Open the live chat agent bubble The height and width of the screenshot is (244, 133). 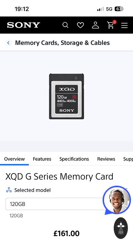[x=117, y=200]
